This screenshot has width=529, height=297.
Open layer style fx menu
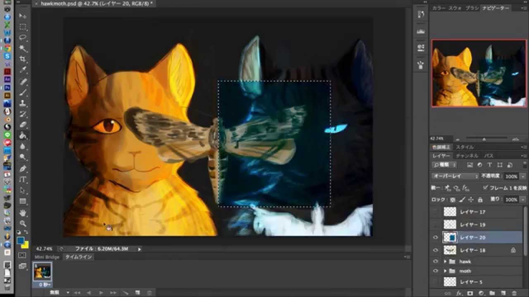[x=459, y=293]
